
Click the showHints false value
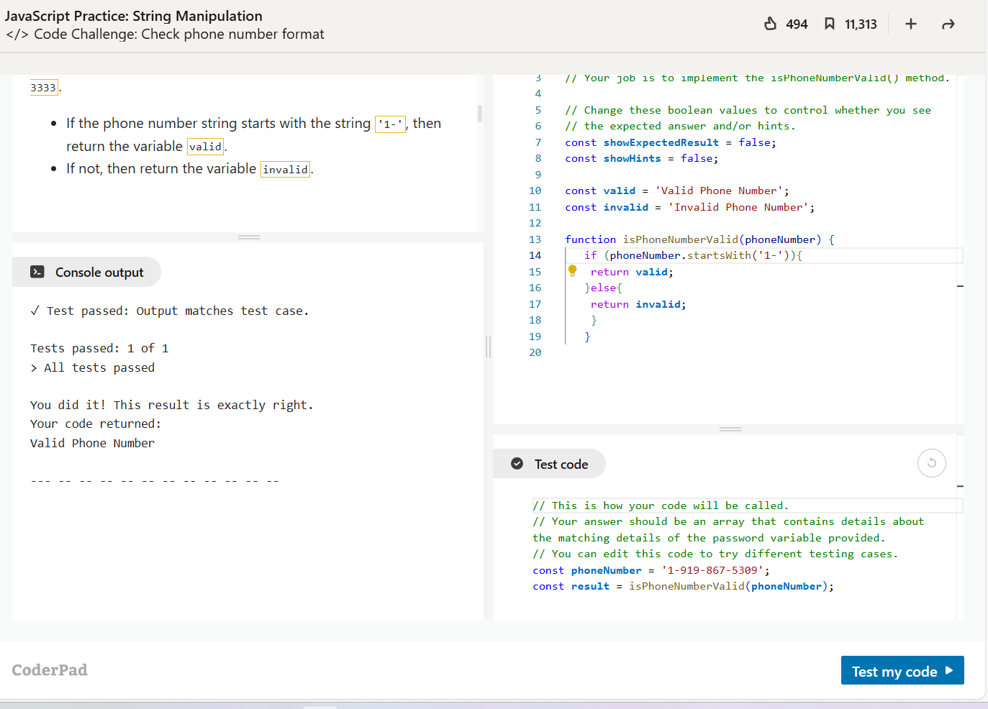click(696, 158)
